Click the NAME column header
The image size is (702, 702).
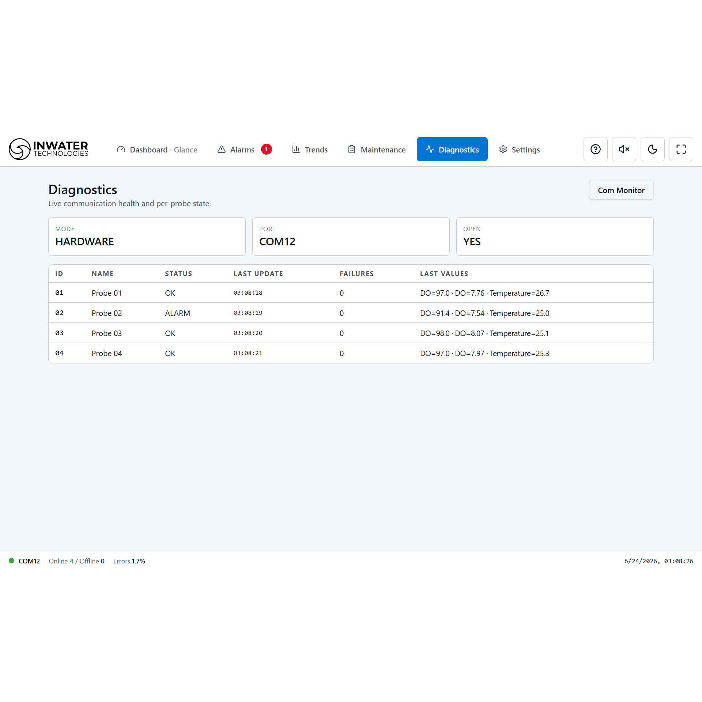(x=102, y=274)
